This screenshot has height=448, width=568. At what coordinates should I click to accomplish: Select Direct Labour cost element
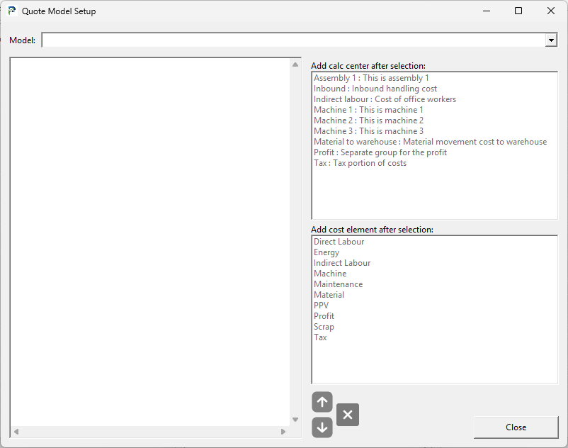339,241
